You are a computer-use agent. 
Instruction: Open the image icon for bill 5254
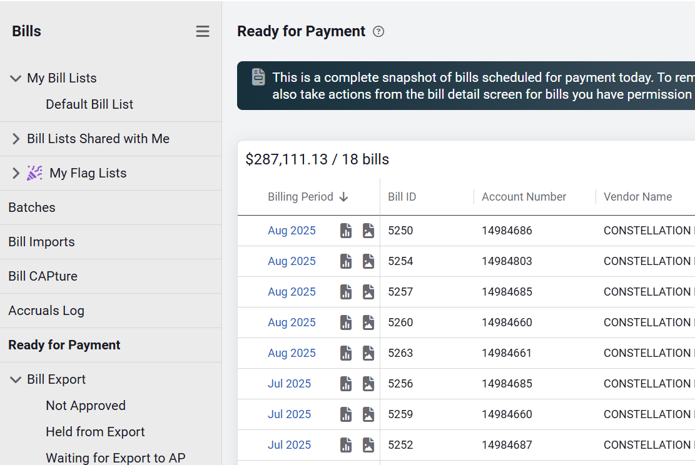pos(368,261)
